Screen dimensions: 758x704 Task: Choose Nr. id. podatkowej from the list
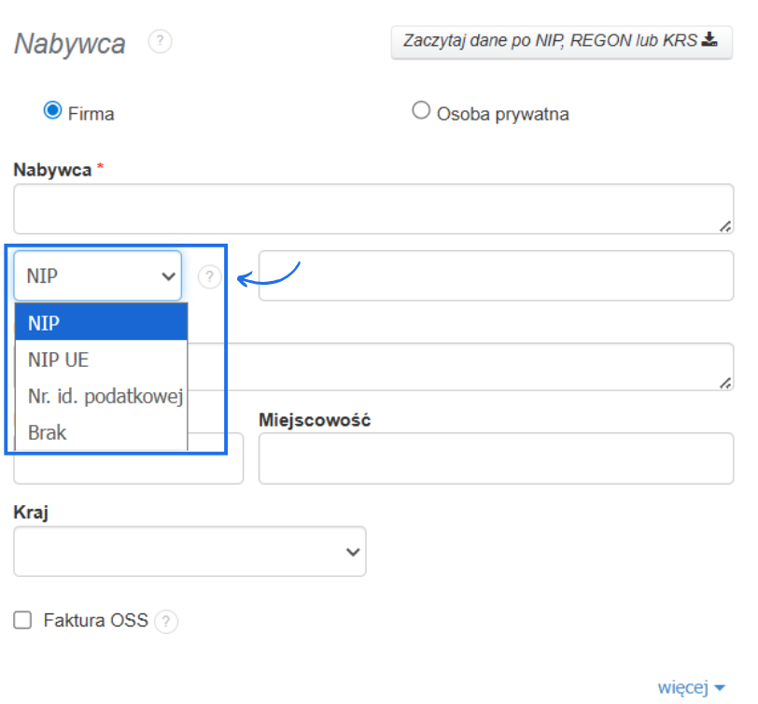click(103, 396)
